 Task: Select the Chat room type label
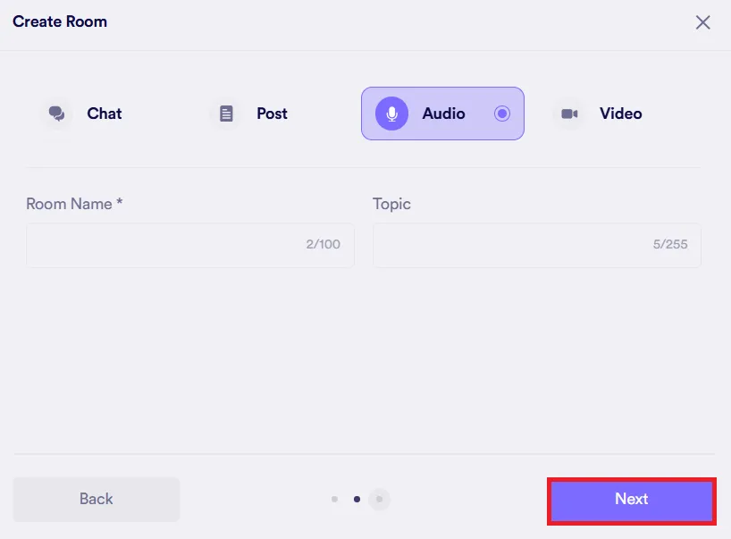coord(104,114)
